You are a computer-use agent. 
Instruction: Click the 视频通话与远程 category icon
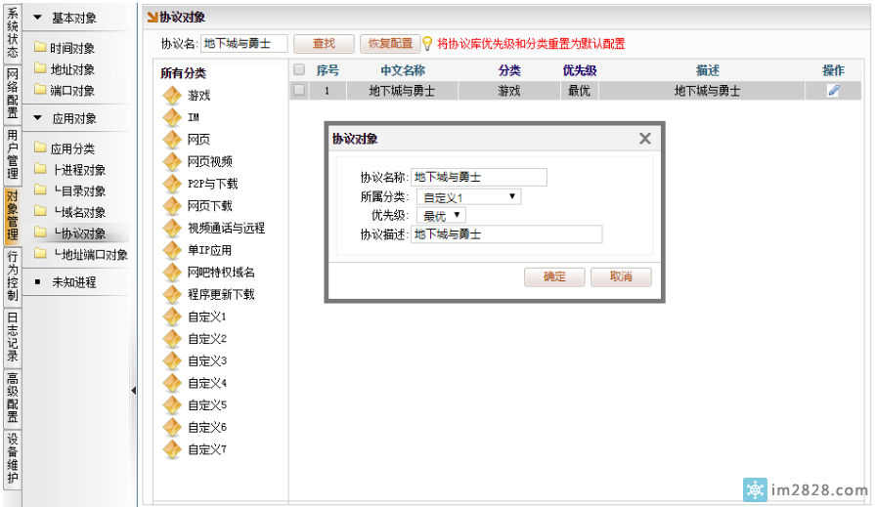point(172,228)
